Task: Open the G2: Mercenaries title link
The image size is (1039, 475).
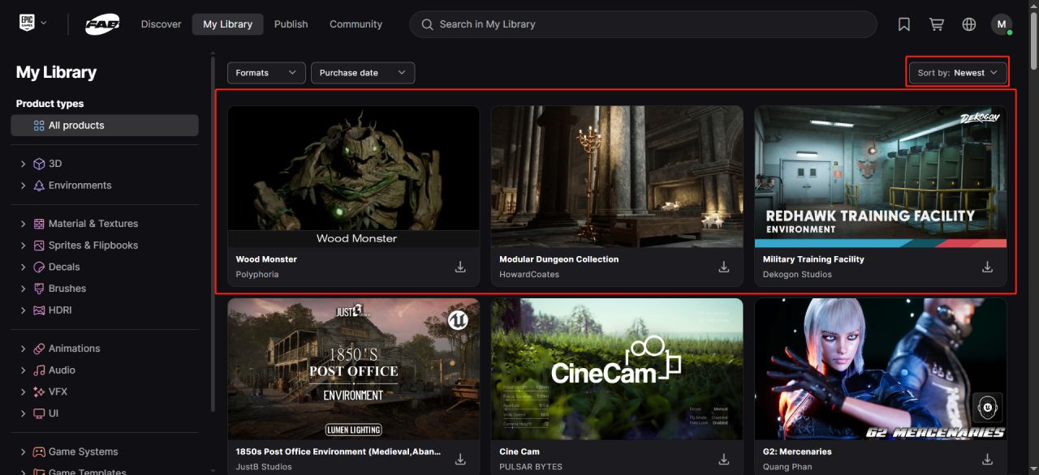Action: pyautogui.click(x=797, y=451)
